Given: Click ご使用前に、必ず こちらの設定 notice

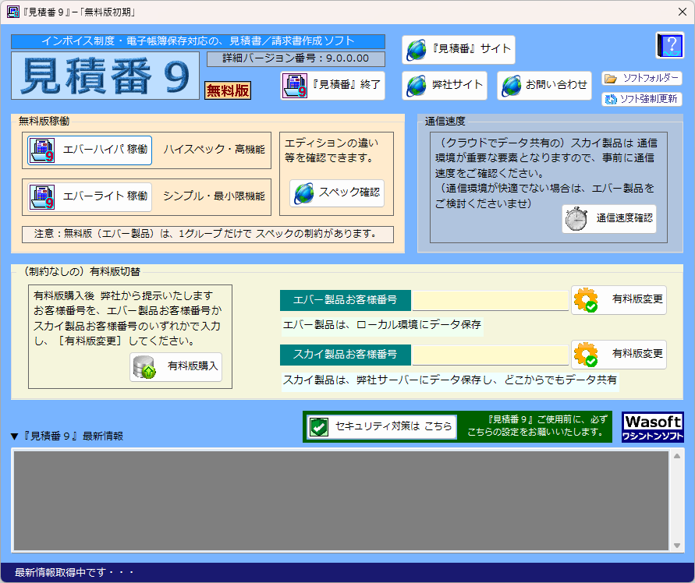Looking at the screenshot, I should pos(537,426).
